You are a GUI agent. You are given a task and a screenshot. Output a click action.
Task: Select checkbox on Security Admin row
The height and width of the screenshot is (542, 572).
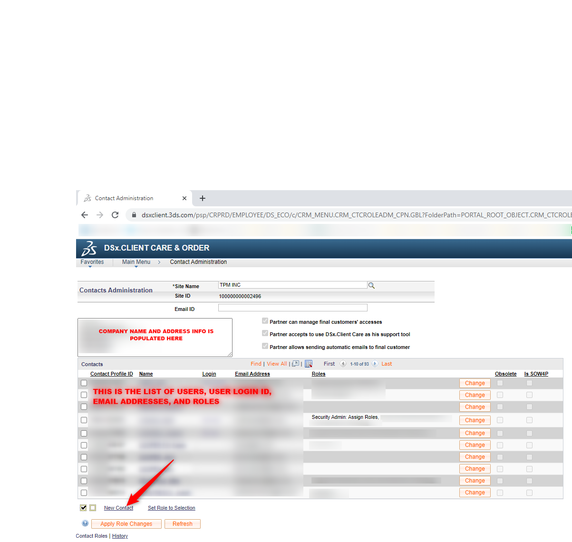tap(84, 420)
